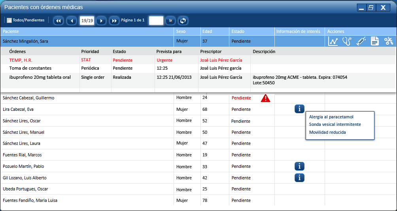
Task: Go to the next page
Action: tap(101, 21)
